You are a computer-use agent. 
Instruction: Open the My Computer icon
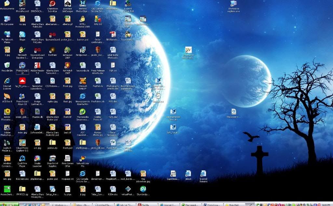pyautogui.click(x=7, y=19)
